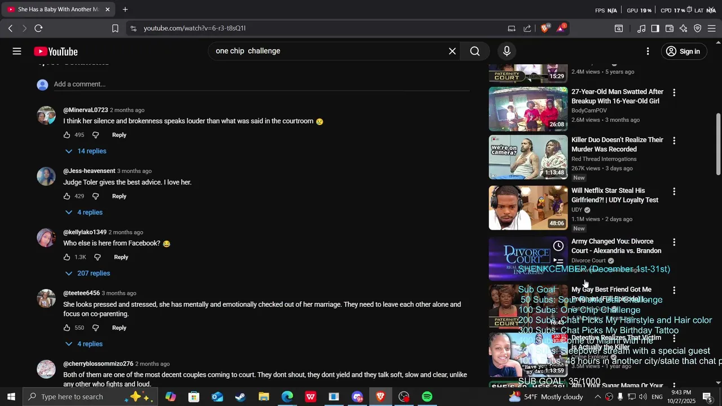Expand 4 replies under Judge Toler comment

[84, 213]
